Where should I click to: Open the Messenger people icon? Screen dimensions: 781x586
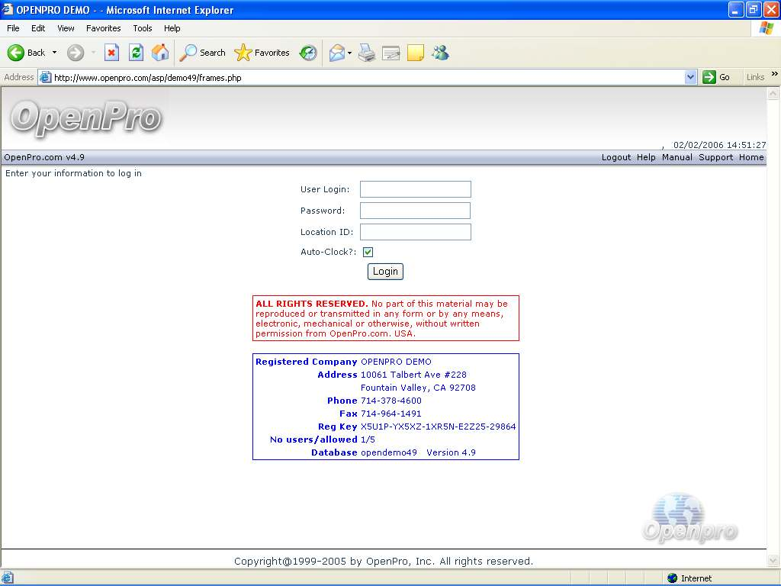tap(440, 53)
